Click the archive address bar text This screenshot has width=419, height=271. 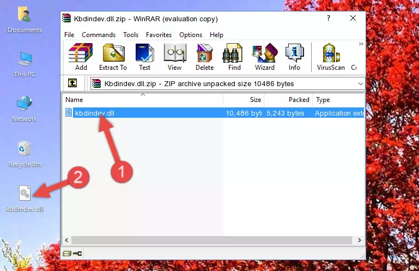point(199,84)
